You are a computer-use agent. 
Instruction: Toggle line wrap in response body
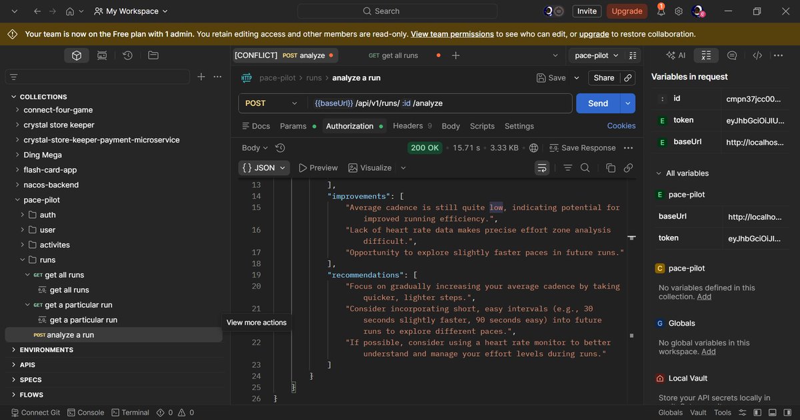(x=543, y=168)
